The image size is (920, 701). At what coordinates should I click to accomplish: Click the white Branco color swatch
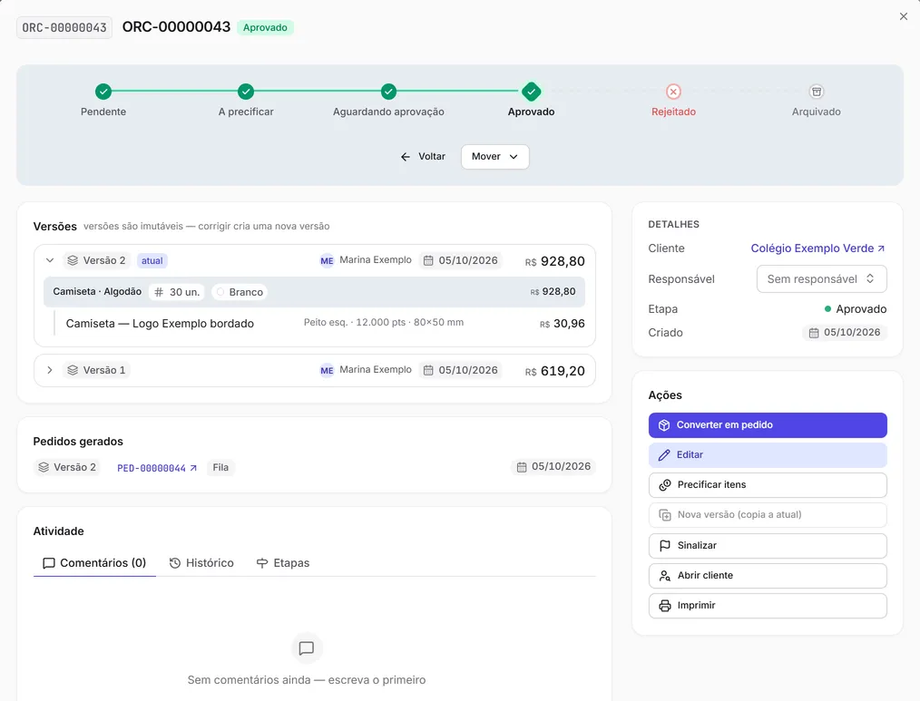(x=220, y=292)
